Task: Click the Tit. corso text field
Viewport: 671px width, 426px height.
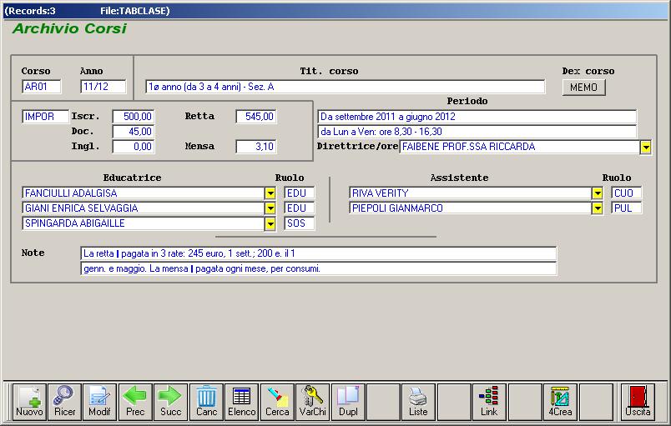Action: click(346, 87)
